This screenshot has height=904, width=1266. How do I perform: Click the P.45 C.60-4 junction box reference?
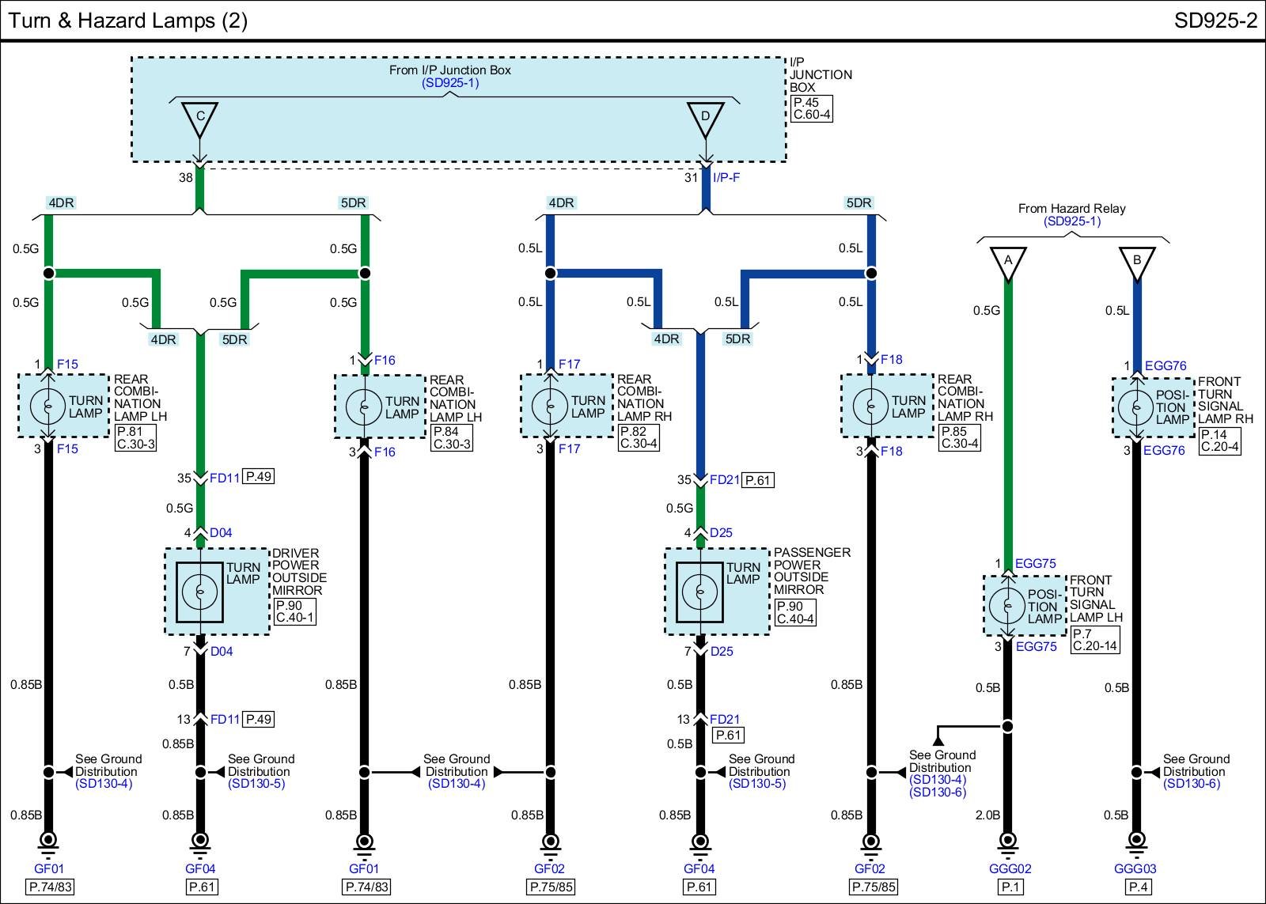coord(811,108)
